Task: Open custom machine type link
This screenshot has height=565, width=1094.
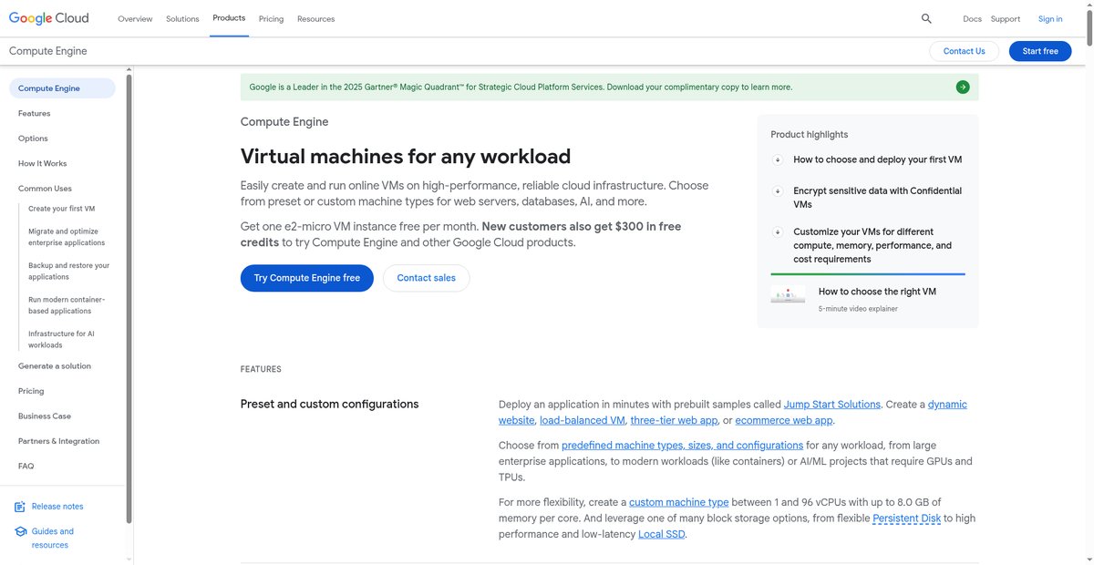Action: coord(679,503)
